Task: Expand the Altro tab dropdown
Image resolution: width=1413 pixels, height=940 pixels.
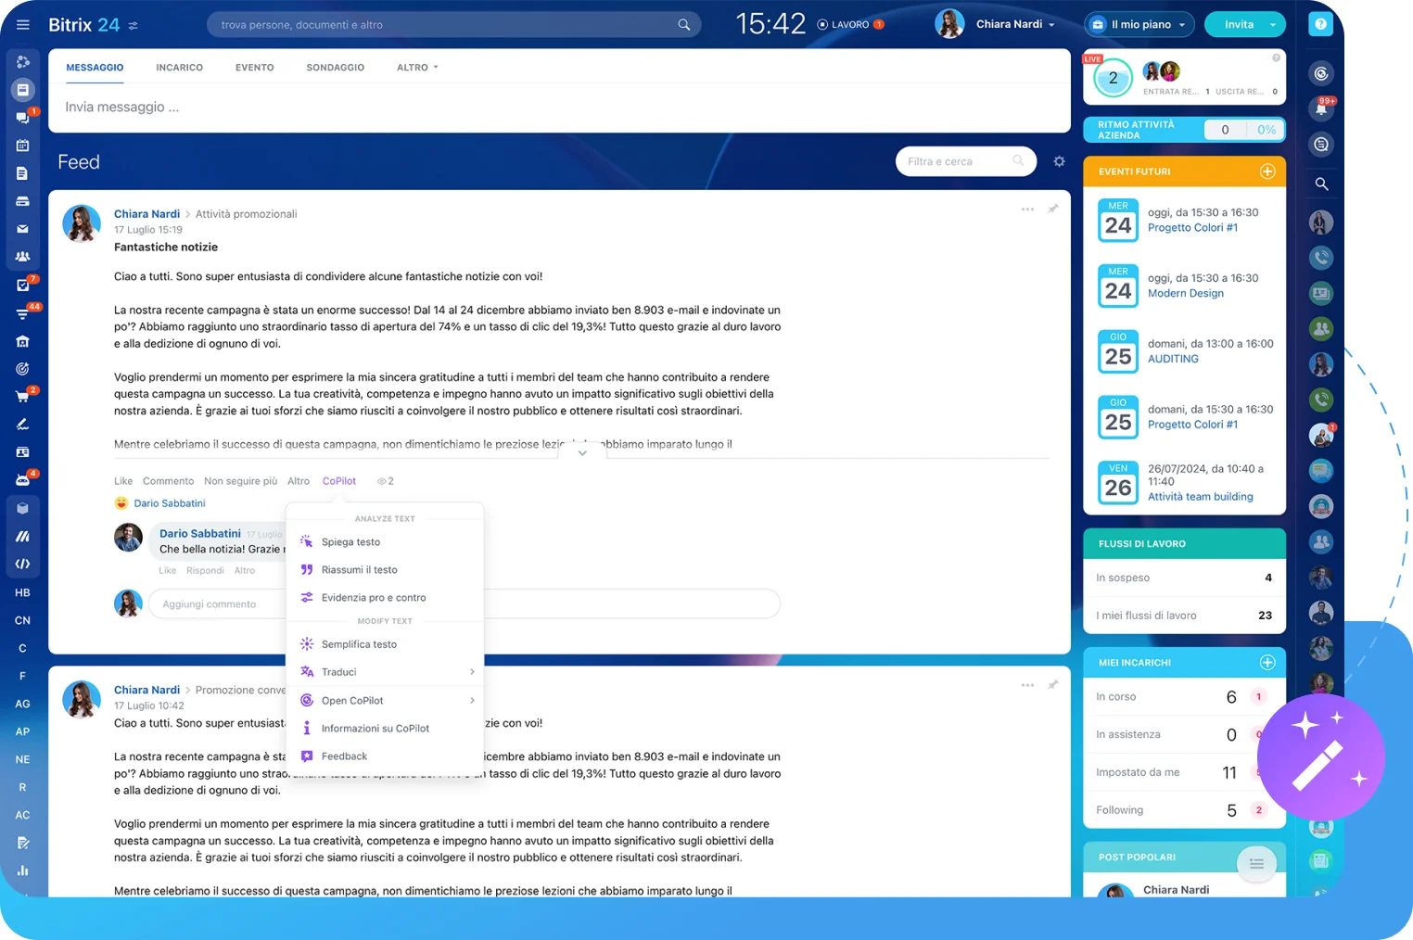Action: click(x=416, y=68)
